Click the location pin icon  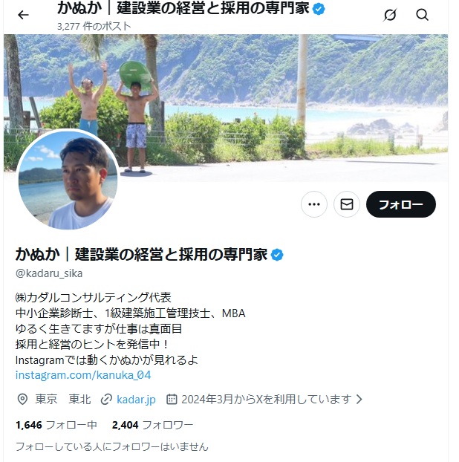click(x=22, y=400)
